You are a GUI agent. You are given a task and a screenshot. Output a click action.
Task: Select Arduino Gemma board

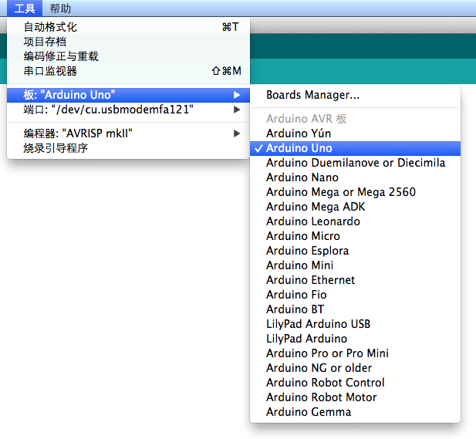(309, 412)
